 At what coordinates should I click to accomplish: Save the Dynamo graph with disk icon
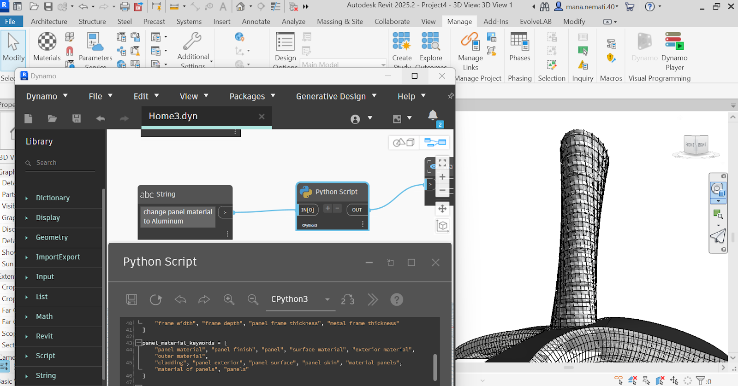click(77, 118)
